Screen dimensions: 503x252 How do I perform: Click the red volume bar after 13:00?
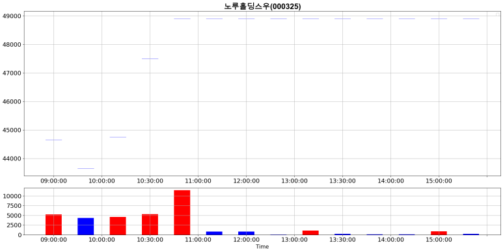310,233
